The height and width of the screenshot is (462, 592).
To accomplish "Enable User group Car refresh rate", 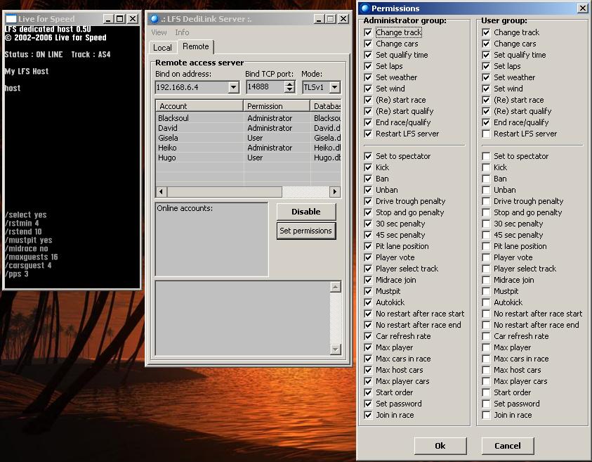I will [x=486, y=336].
